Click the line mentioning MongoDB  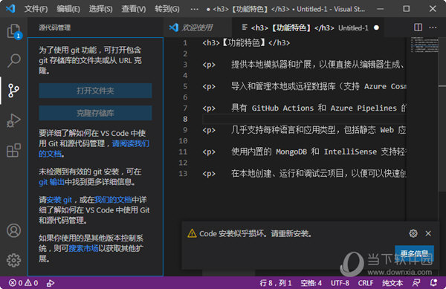[x=304, y=152]
